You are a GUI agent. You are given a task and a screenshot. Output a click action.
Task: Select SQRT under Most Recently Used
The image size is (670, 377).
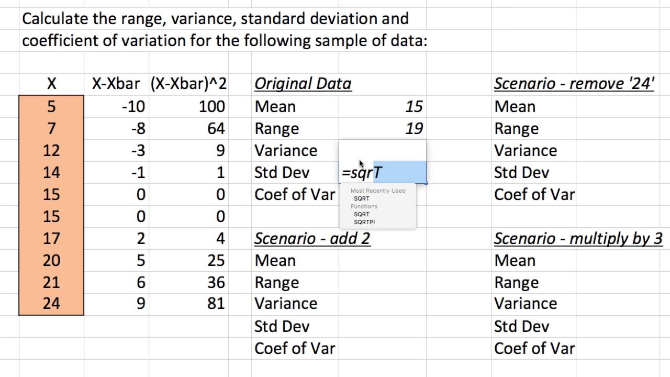(362, 198)
